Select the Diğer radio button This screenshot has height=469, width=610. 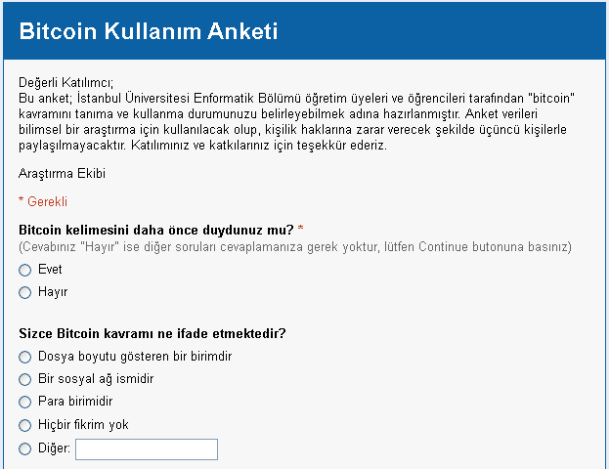click(x=25, y=449)
